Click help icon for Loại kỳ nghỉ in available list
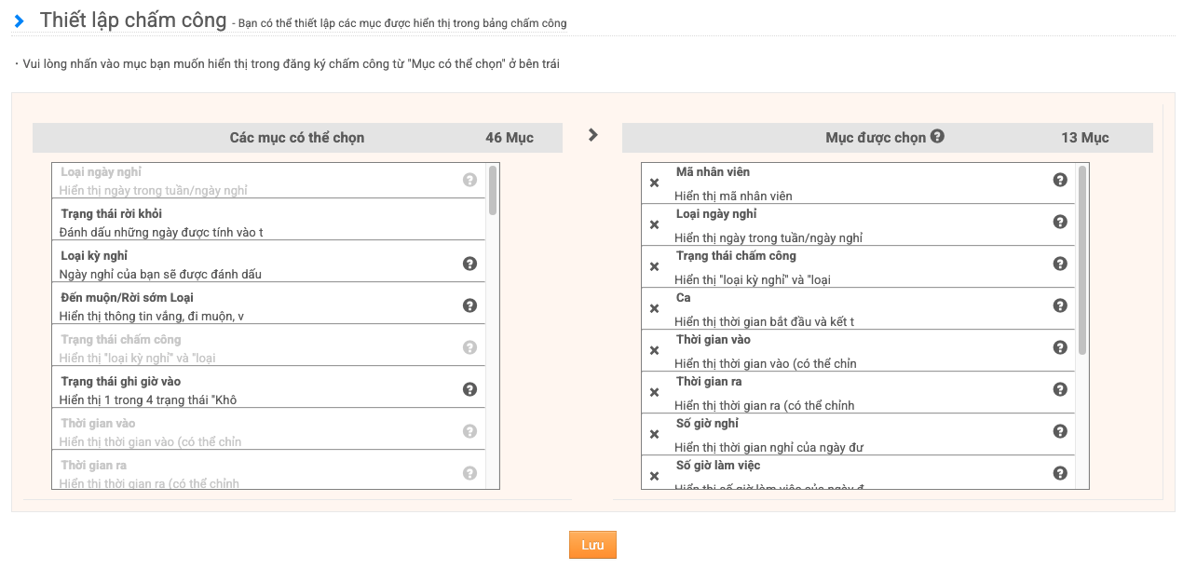The image size is (1183, 569). (469, 264)
